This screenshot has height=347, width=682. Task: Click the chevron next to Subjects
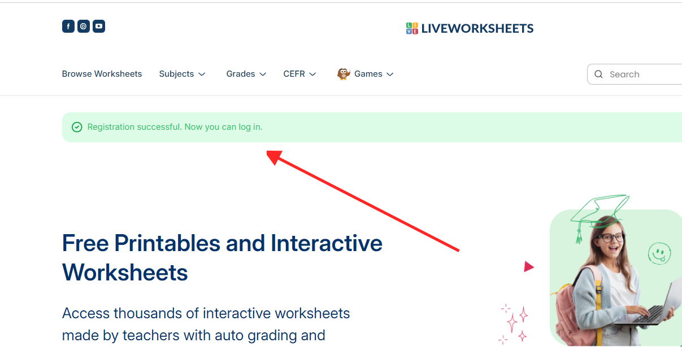click(202, 74)
